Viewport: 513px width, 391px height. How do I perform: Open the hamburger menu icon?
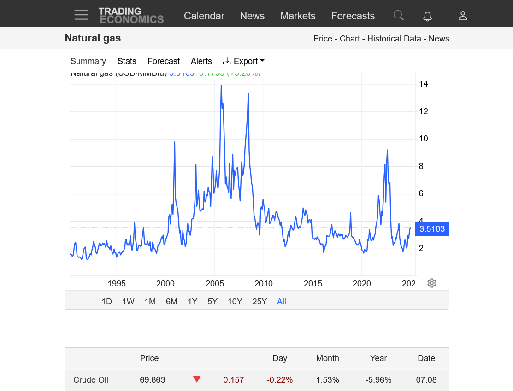81,15
